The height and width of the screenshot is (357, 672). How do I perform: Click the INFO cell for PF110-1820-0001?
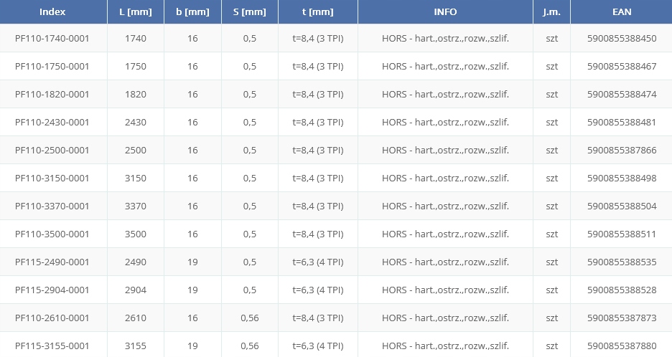pyautogui.click(x=445, y=95)
